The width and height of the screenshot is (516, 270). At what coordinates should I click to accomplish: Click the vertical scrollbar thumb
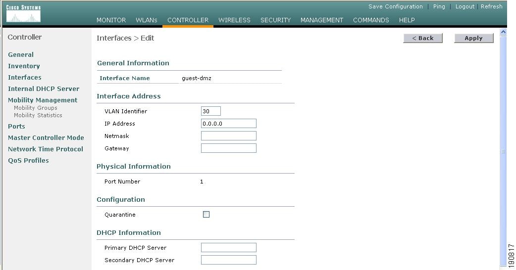[x=503, y=151]
